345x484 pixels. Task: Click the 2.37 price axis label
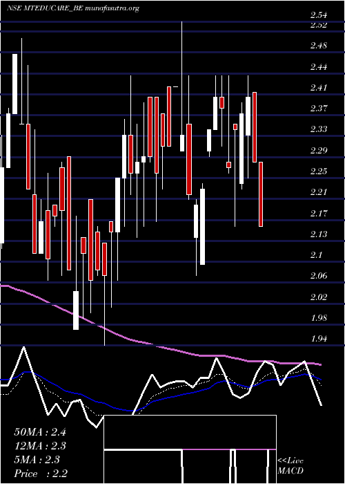(319, 109)
